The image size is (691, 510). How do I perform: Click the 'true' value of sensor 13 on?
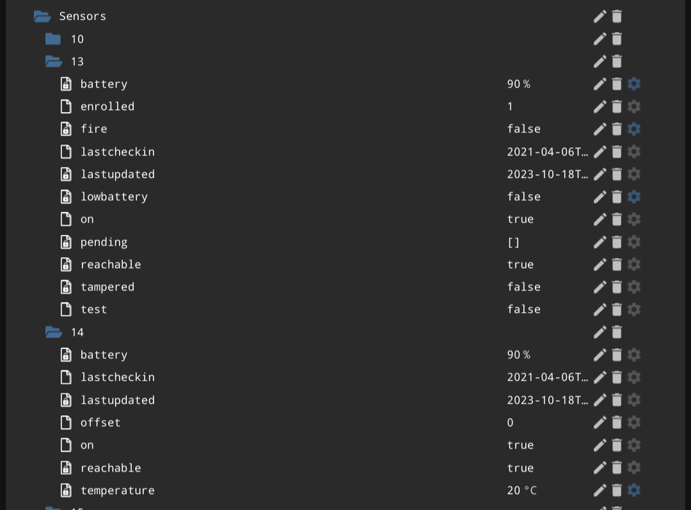520,219
